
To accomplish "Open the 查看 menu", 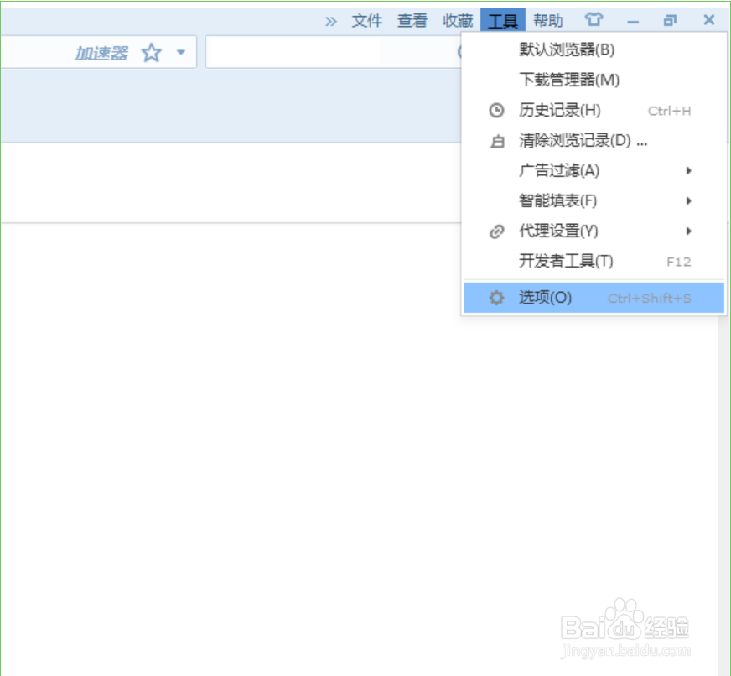I will pyautogui.click(x=412, y=20).
